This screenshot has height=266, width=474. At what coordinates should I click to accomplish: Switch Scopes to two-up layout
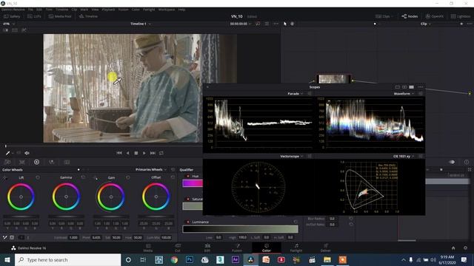(x=404, y=87)
